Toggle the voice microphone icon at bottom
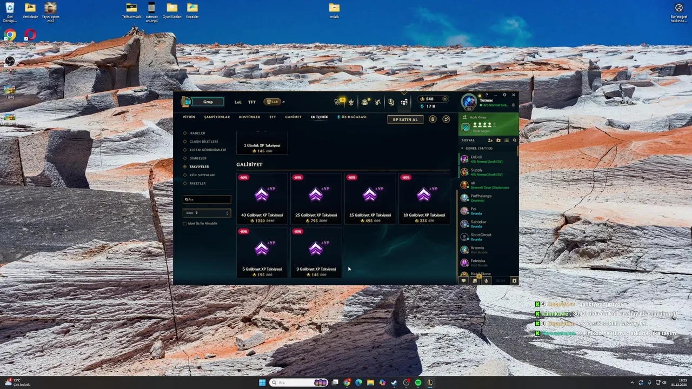 coord(486,280)
